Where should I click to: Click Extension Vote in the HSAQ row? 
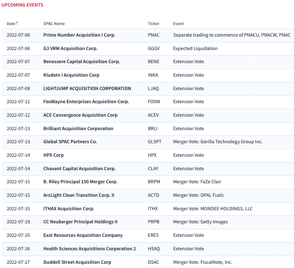tap(188, 249)
